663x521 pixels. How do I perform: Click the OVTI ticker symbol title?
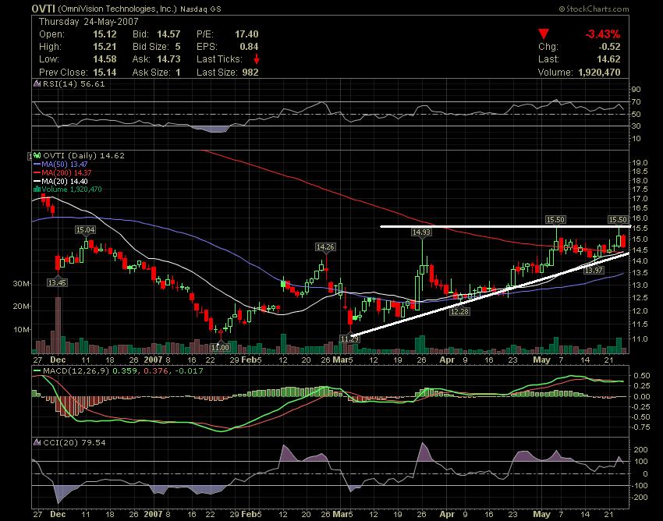pyautogui.click(x=44, y=9)
